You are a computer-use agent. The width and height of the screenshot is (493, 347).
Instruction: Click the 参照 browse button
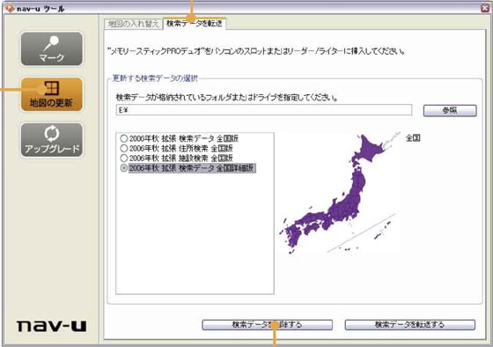click(x=450, y=110)
